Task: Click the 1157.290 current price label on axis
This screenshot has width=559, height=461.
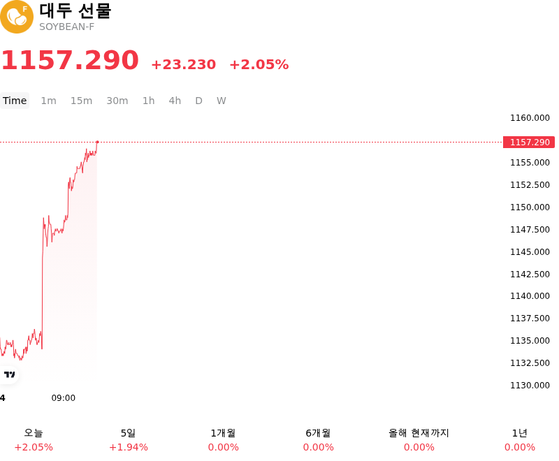Action: pyautogui.click(x=529, y=142)
